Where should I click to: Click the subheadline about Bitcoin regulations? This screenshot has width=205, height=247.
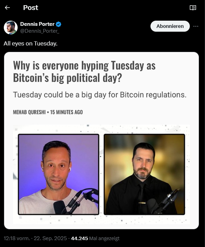pos(100,95)
